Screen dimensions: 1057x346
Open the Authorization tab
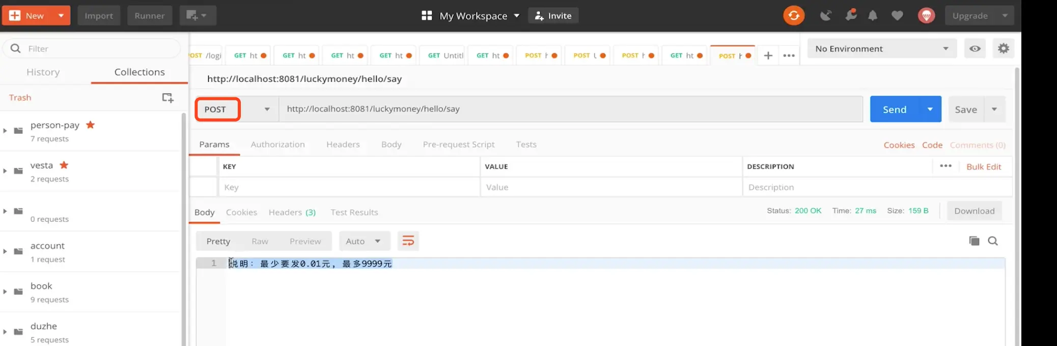(x=277, y=145)
